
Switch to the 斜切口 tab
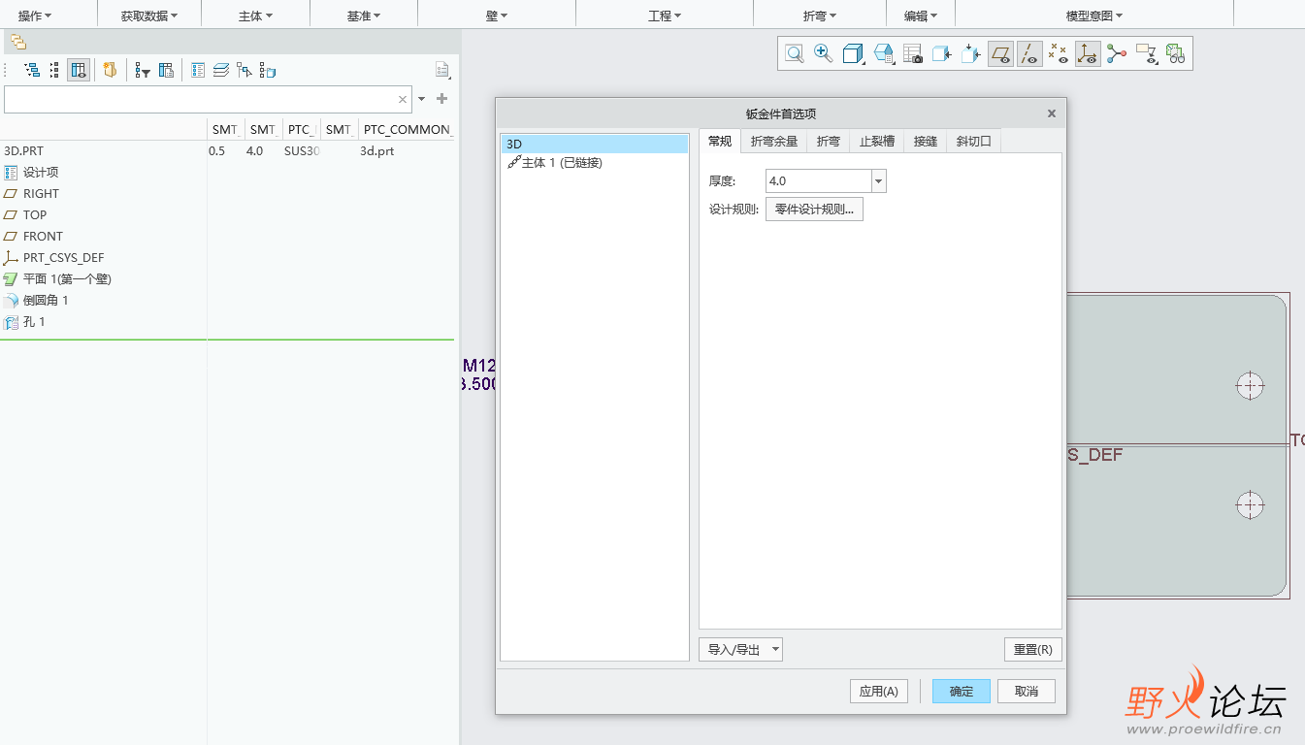[x=974, y=142]
